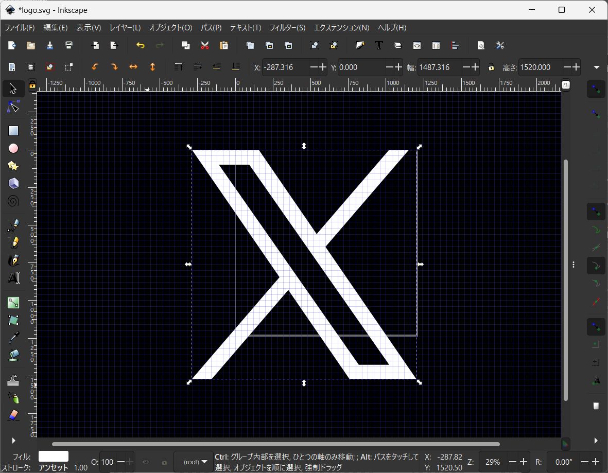This screenshot has width=608, height=473.
Task: Expand tool controls overflow arrow
Action: tap(597, 67)
